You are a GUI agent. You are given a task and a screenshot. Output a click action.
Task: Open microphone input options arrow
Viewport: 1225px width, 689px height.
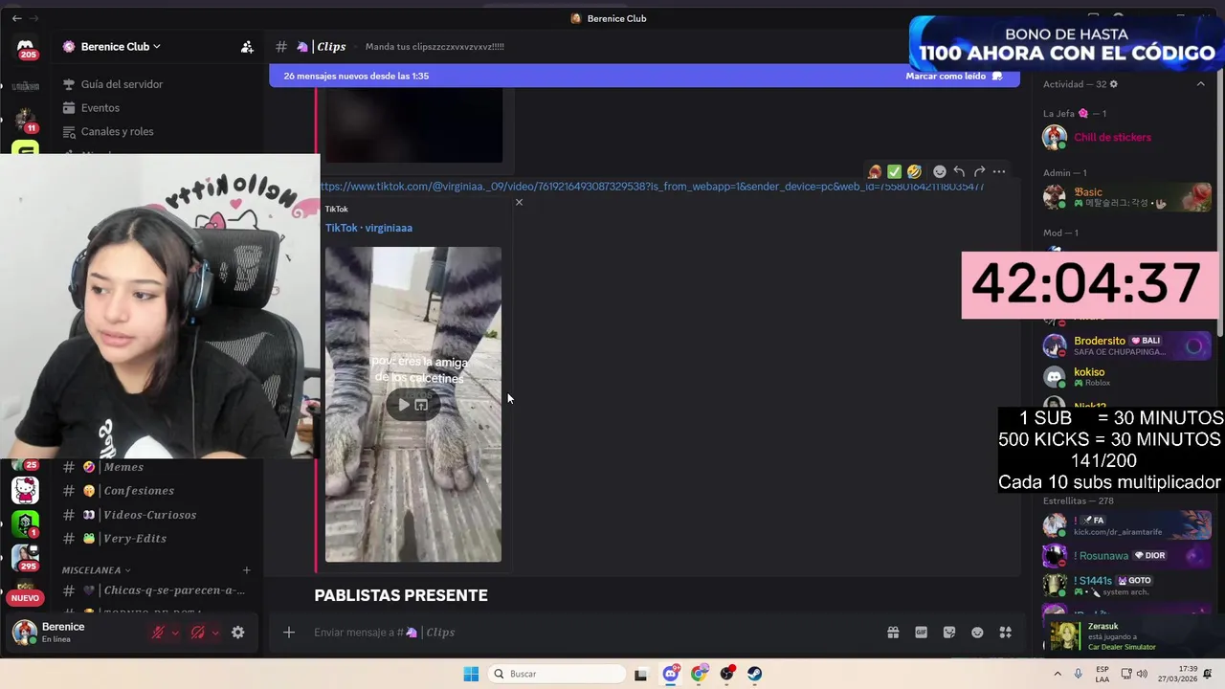point(175,633)
